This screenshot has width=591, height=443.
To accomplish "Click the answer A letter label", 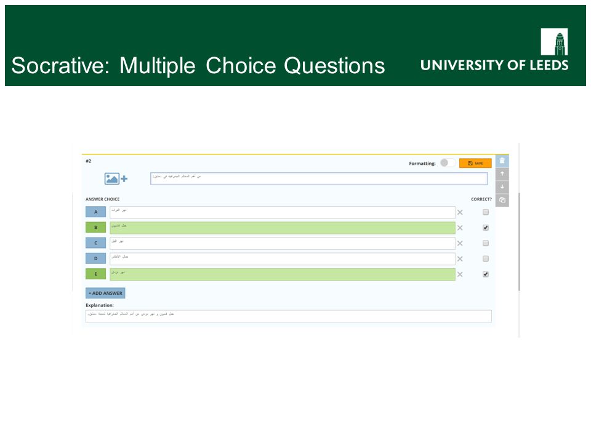I will pyautogui.click(x=96, y=212).
